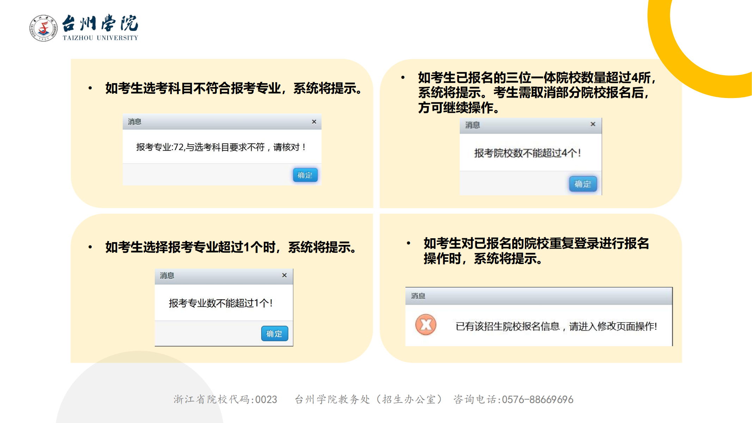Screen dimensions: 752x423
Task: Click the 台州学院 calligraphy logo text
Action: pyautogui.click(x=100, y=23)
